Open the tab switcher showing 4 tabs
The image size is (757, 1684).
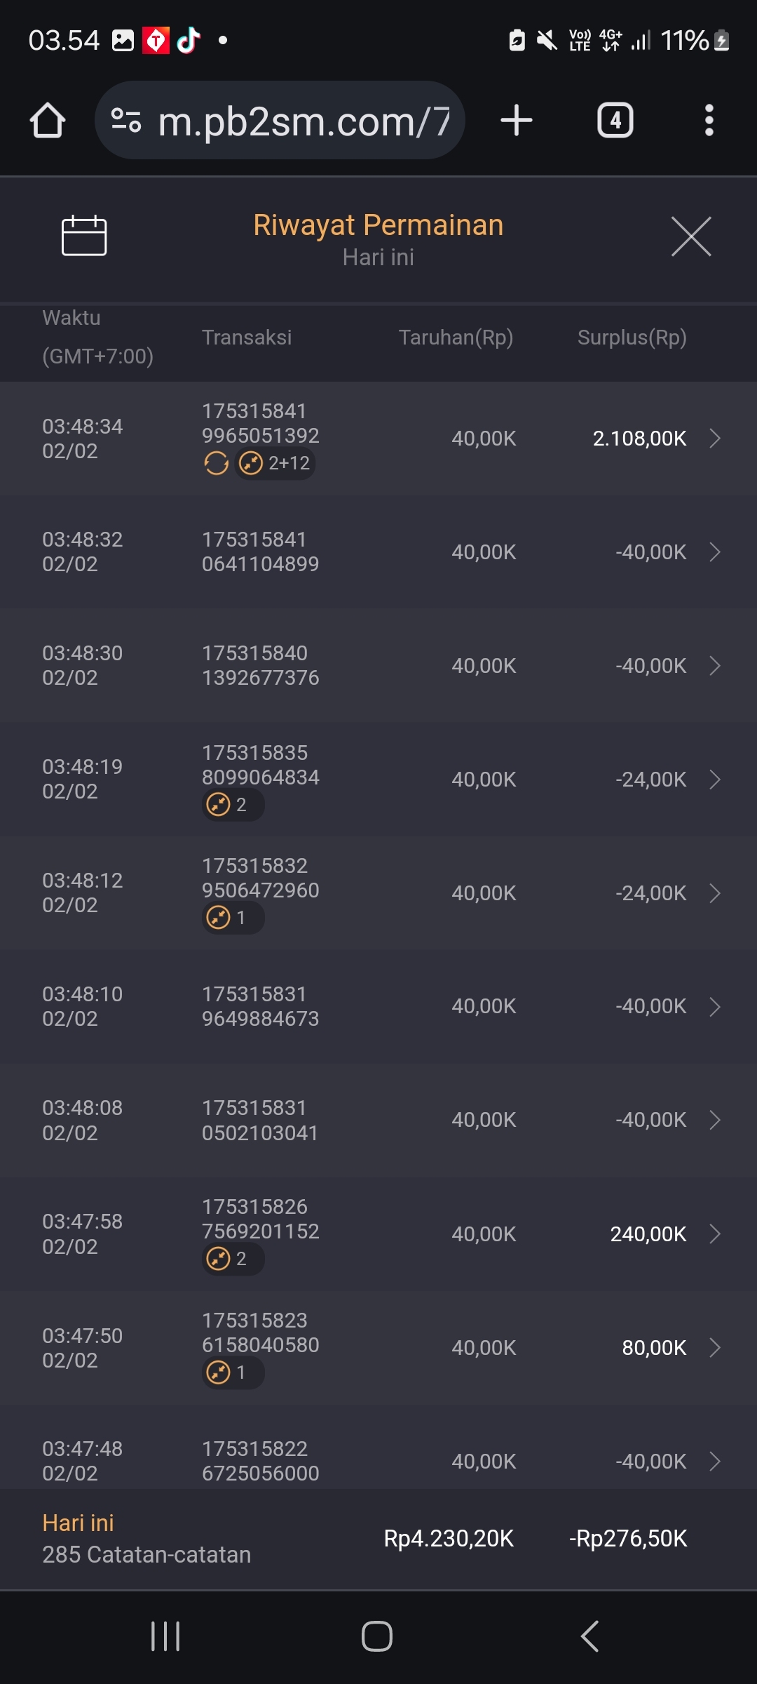pos(615,121)
